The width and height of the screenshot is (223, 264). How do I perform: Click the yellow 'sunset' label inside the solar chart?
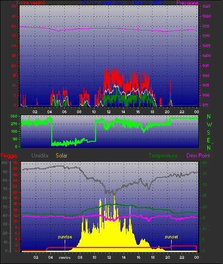point(171,237)
